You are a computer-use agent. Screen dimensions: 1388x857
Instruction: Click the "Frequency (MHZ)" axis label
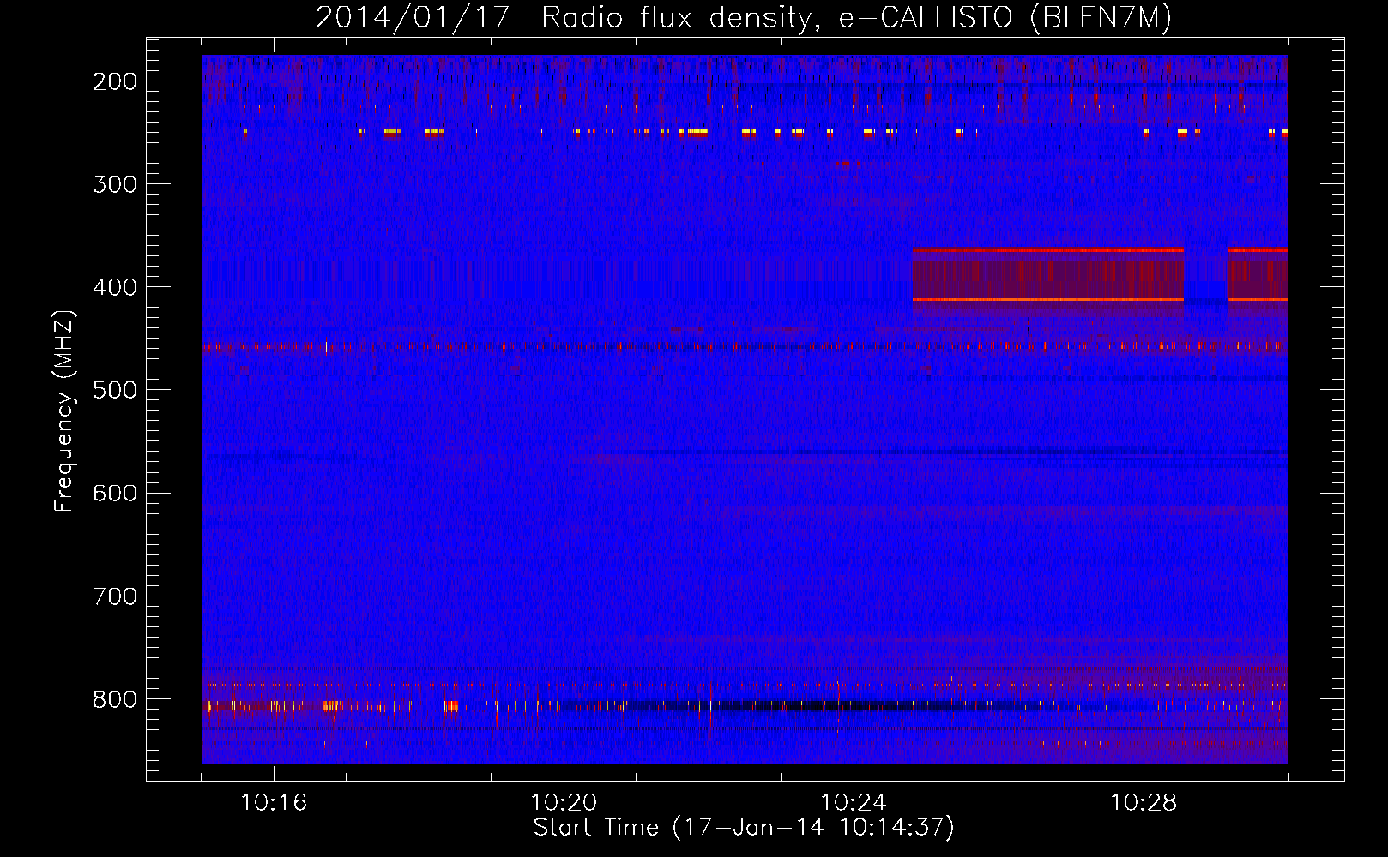64,411
